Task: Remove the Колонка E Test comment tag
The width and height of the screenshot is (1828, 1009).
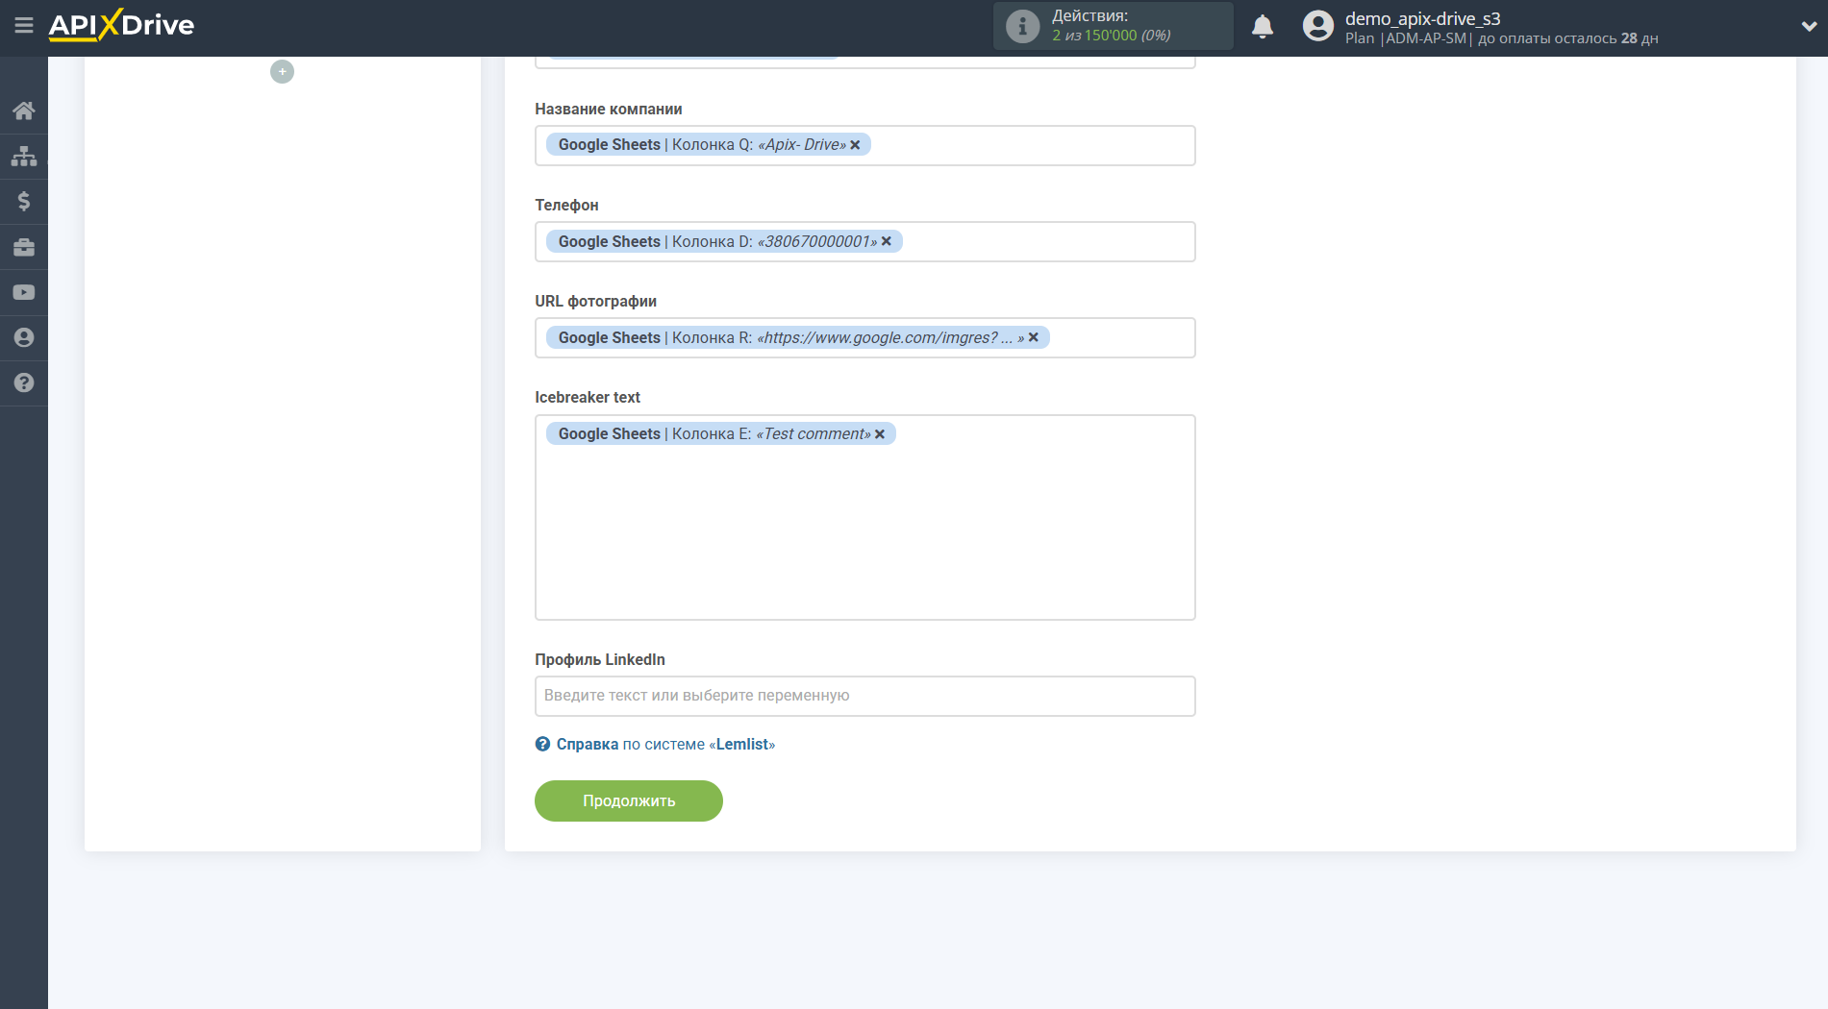Action: (x=880, y=434)
